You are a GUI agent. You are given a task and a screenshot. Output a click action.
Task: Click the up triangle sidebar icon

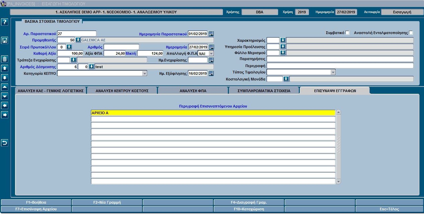tap(5, 87)
